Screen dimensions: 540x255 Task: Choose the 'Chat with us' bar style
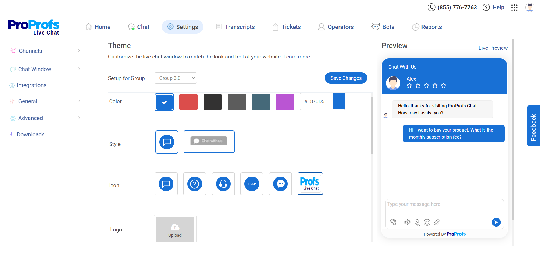[x=209, y=142]
